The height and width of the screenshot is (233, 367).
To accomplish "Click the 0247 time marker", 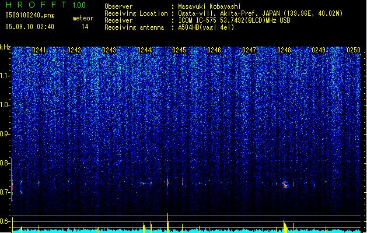I will (249, 50).
